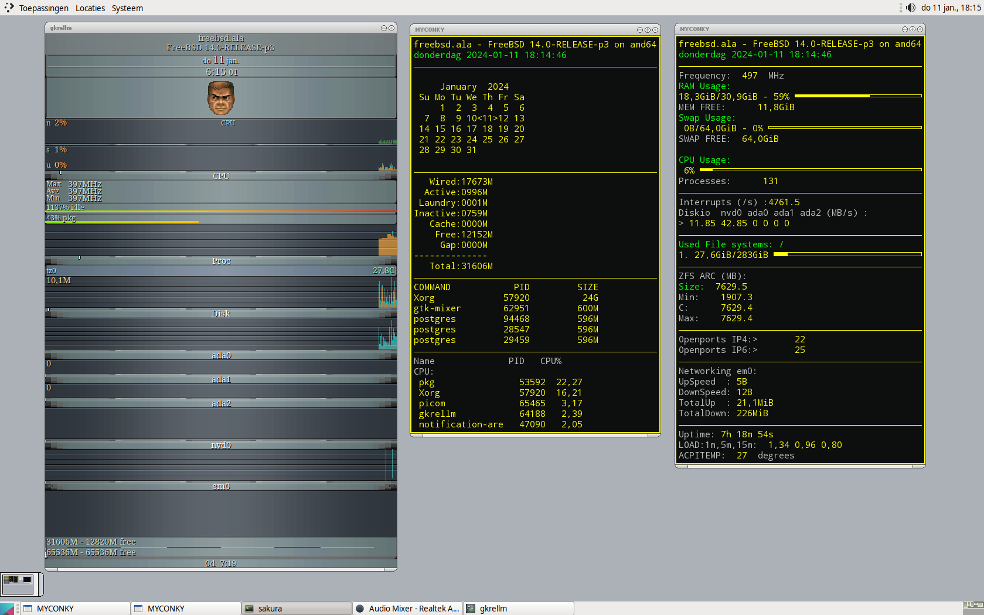Click the 'Wired:17673M' memory line
The width and height of the screenshot is (984, 615).
click(461, 182)
